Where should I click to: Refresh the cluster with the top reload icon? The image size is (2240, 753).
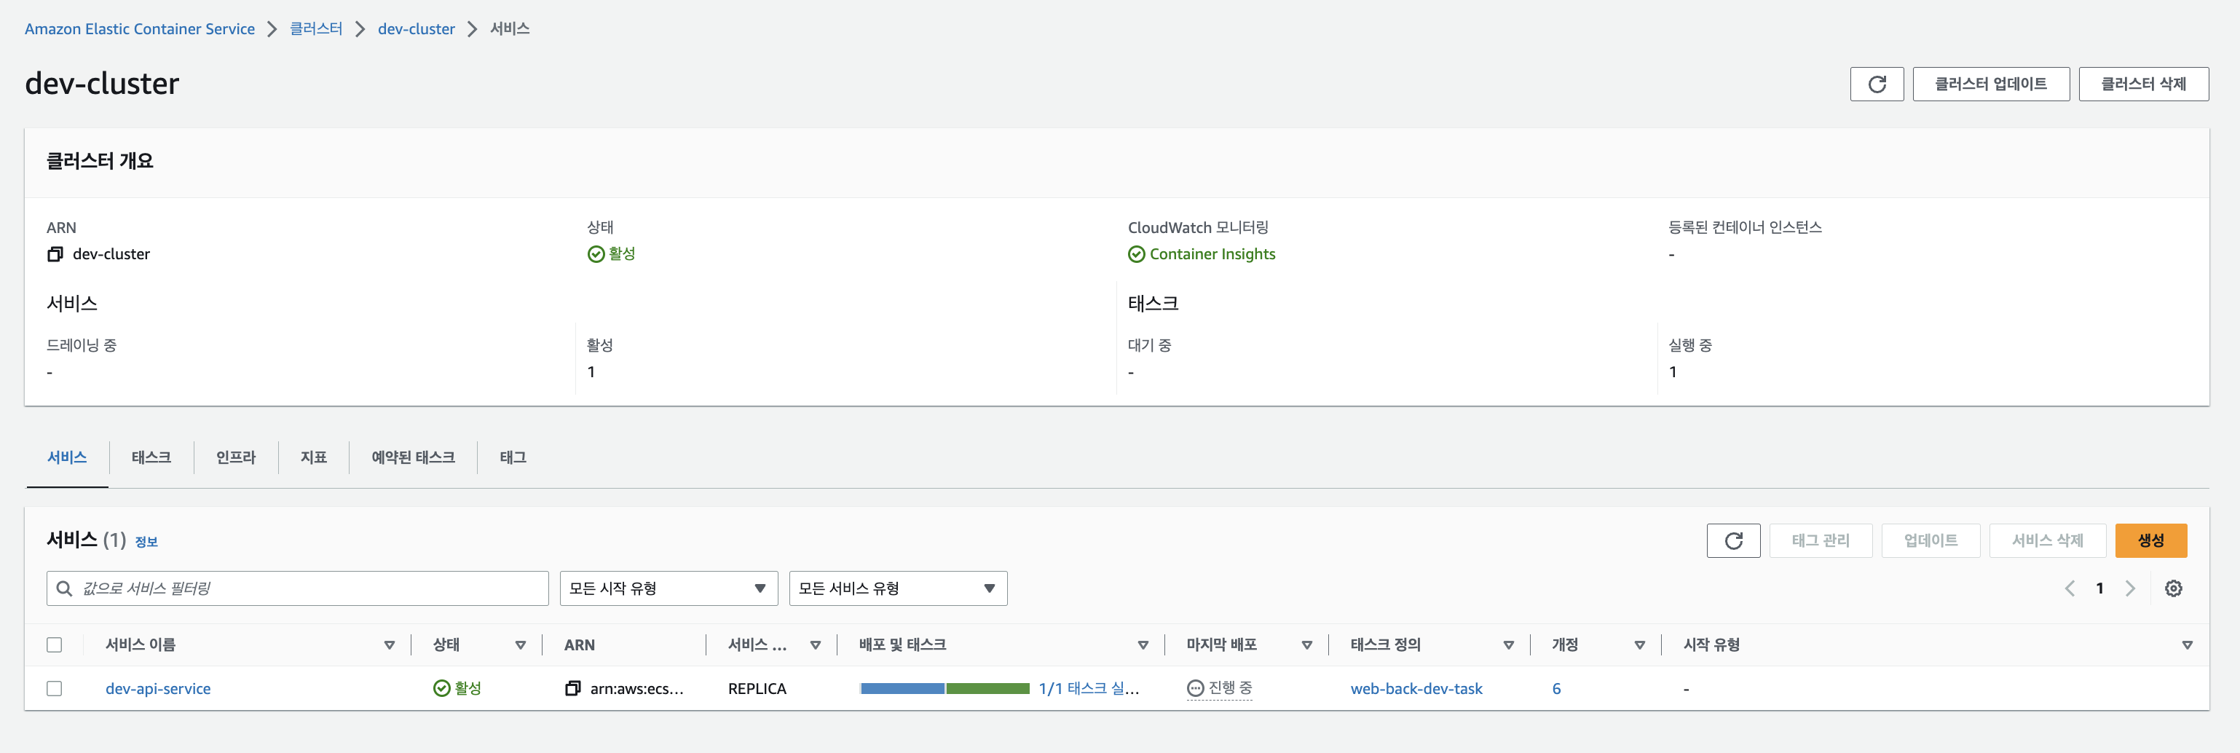(x=1877, y=84)
